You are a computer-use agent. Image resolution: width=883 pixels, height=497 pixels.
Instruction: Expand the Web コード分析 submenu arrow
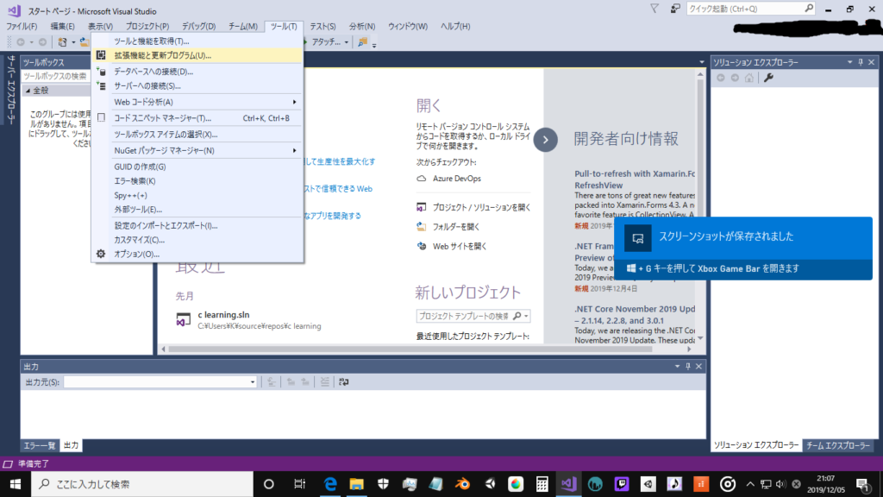pyautogui.click(x=294, y=102)
